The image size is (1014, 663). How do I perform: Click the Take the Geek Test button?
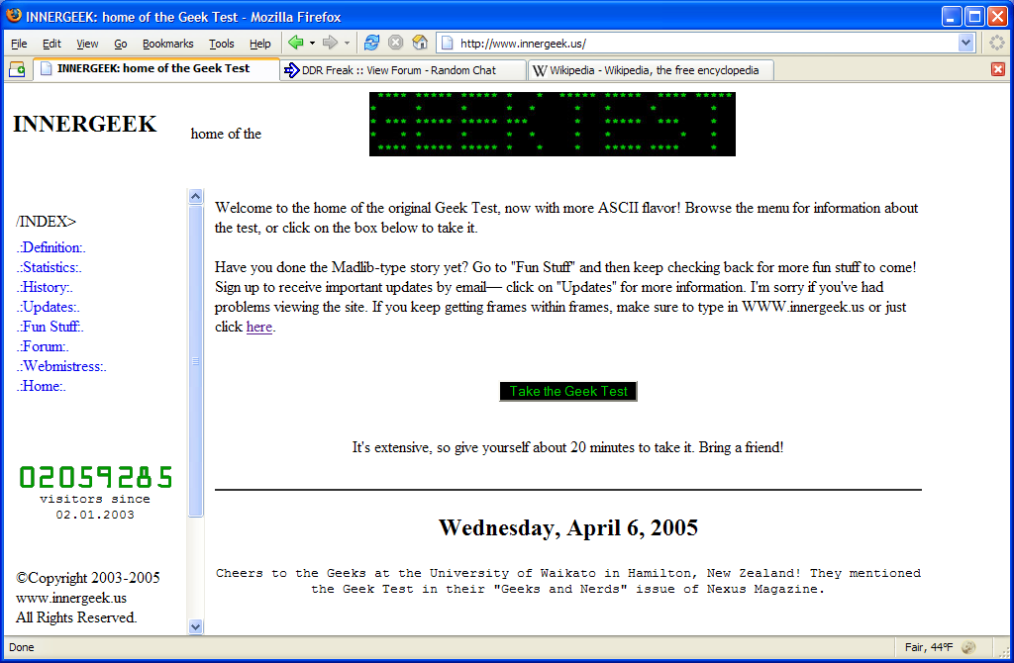click(x=568, y=391)
